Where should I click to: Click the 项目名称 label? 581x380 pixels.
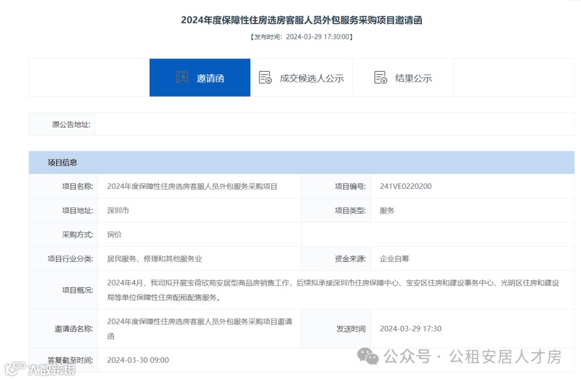click(77, 186)
